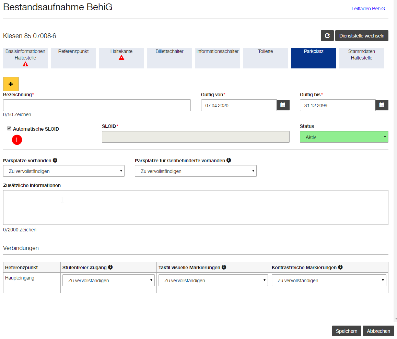Open the Gültig bis calendar picker
This screenshot has height=339, width=397.
pos(382,105)
